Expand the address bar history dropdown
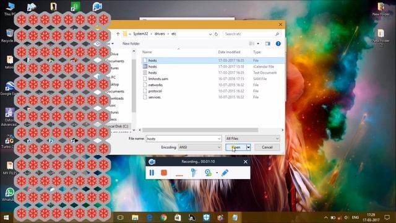The width and height of the screenshot is (396, 223). coord(210,34)
